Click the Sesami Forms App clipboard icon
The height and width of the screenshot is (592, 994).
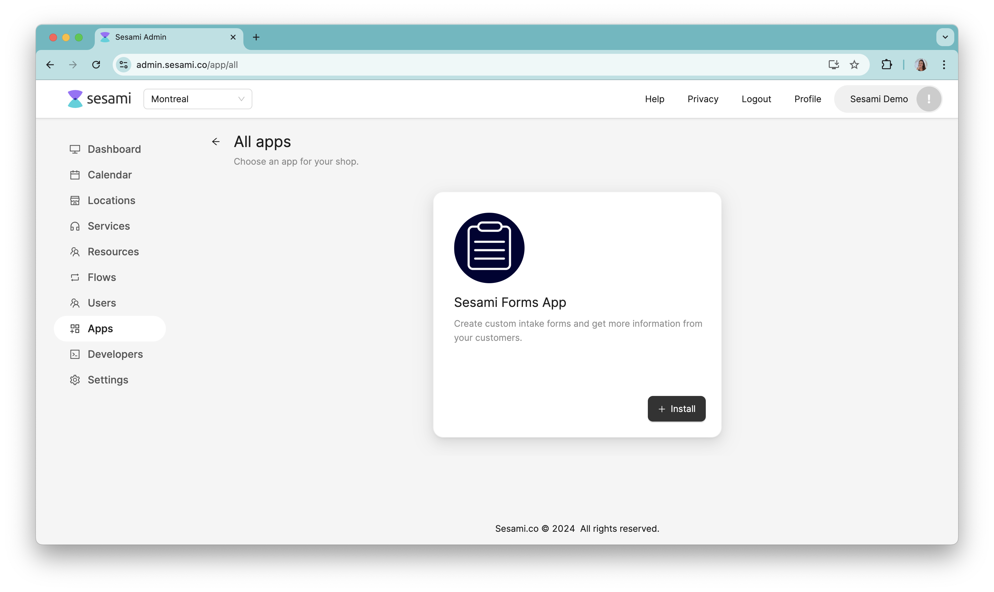489,248
